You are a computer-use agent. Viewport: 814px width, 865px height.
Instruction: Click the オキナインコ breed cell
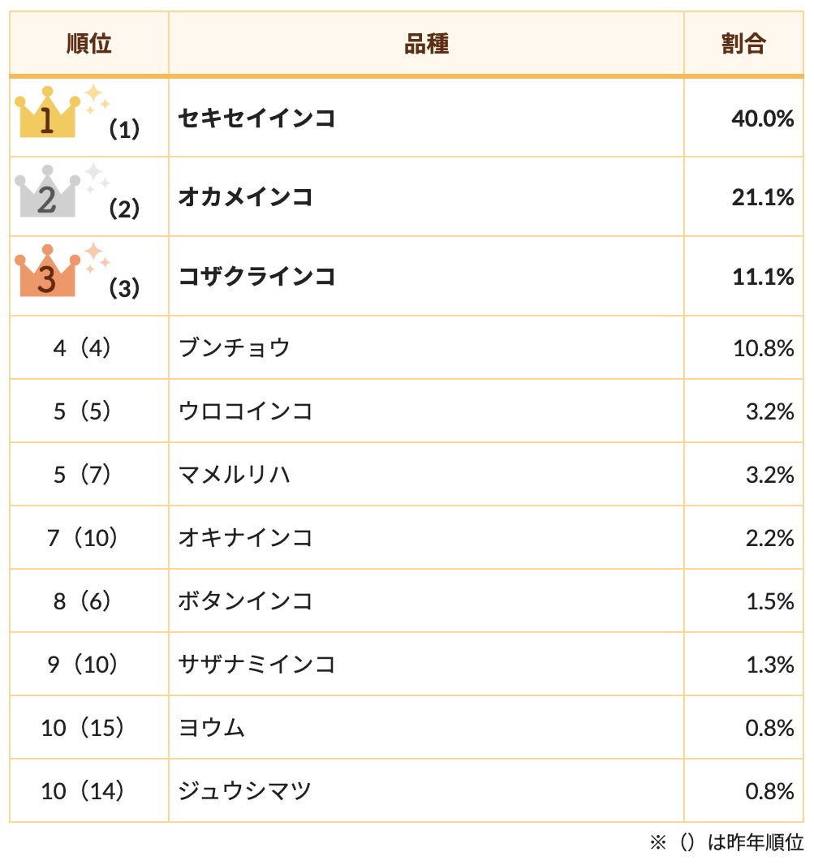click(x=245, y=538)
